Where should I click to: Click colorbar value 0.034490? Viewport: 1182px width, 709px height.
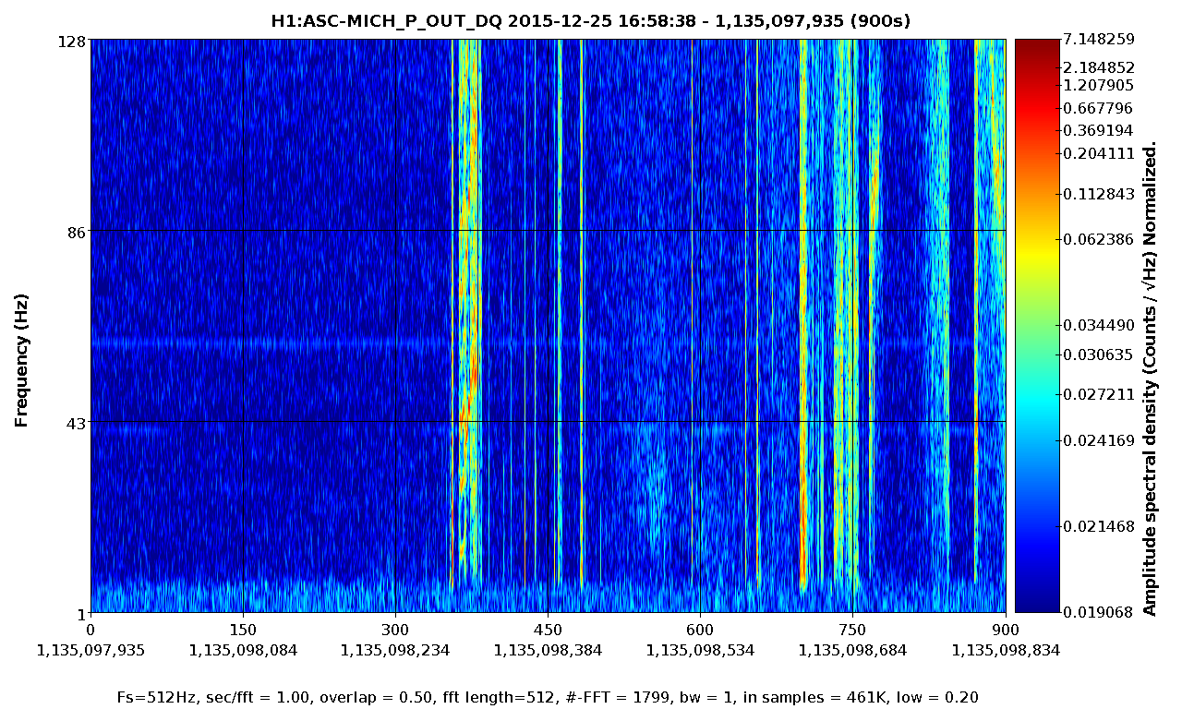(1099, 326)
